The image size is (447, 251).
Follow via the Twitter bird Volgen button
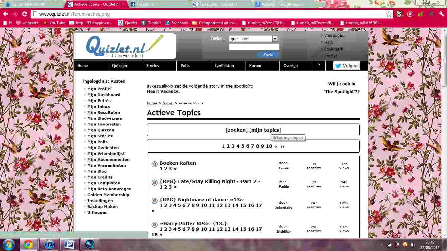click(347, 66)
